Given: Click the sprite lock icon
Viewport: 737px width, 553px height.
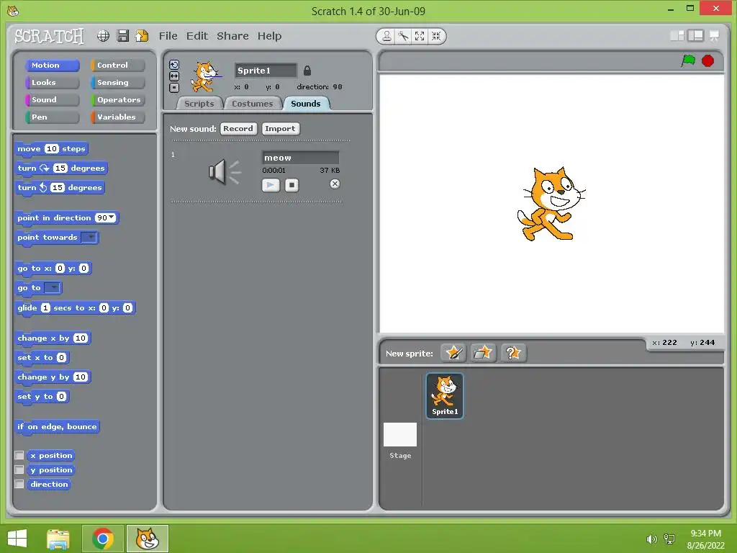Looking at the screenshot, I should tap(307, 71).
